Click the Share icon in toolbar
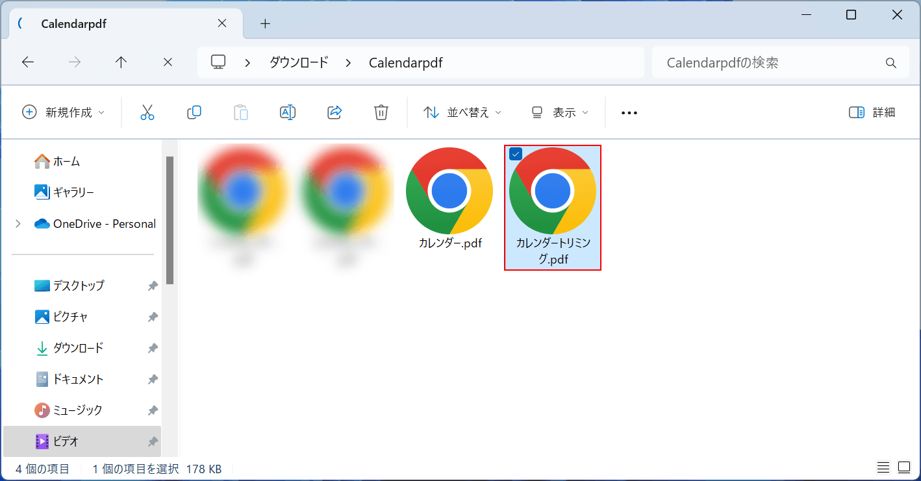 pyautogui.click(x=334, y=112)
